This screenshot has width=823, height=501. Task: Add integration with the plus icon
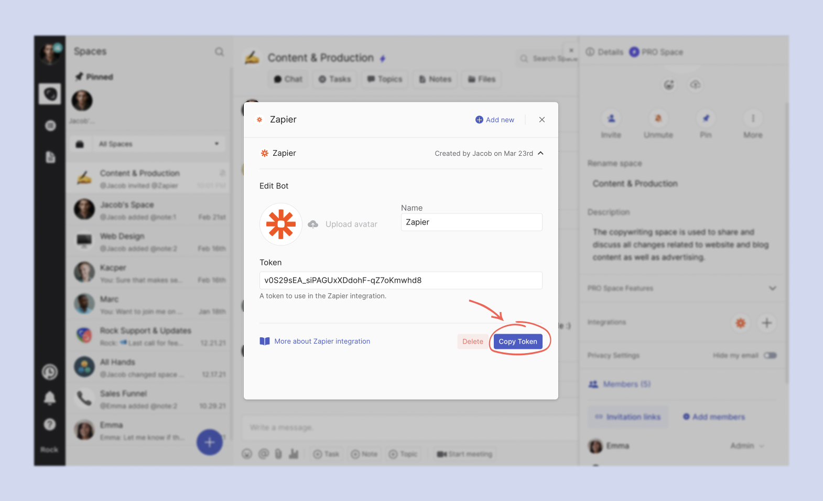coord(766,323)
